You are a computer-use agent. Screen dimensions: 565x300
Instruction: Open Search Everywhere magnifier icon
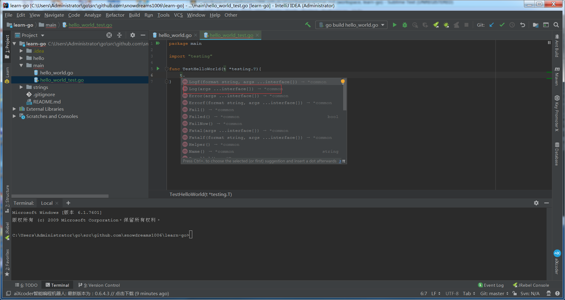click(x=556, y=25)
